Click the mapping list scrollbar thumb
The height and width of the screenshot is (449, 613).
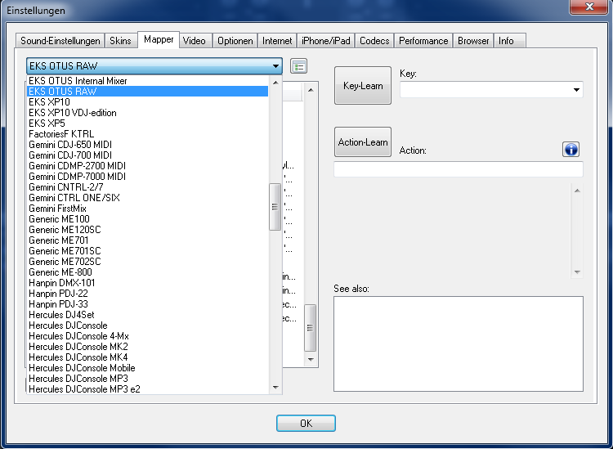pos(310,328)
